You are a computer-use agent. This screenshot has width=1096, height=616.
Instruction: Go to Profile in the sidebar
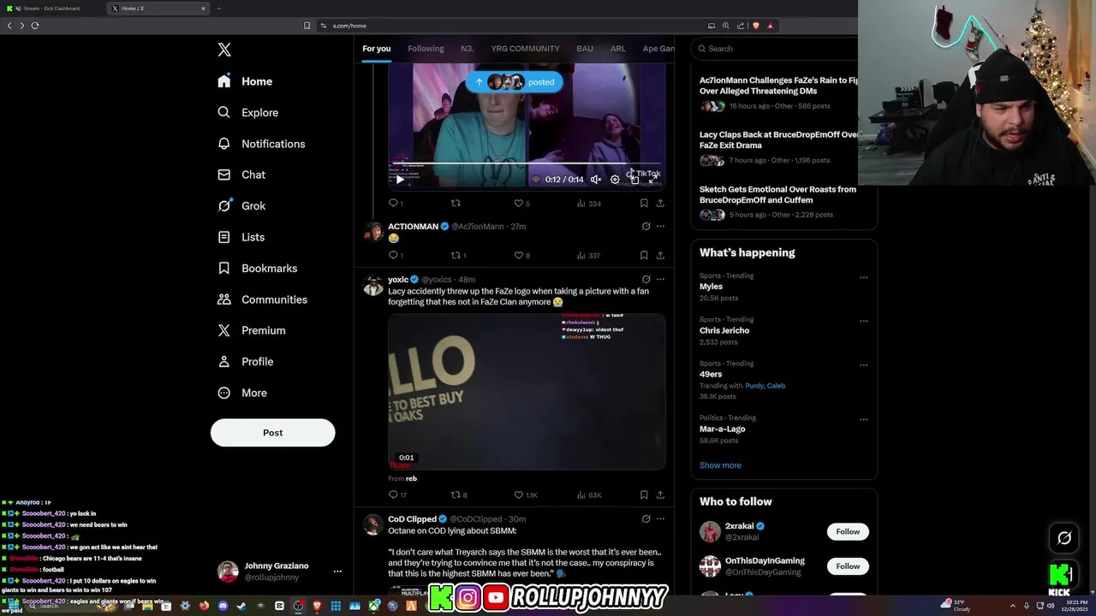tap(246, 361)
